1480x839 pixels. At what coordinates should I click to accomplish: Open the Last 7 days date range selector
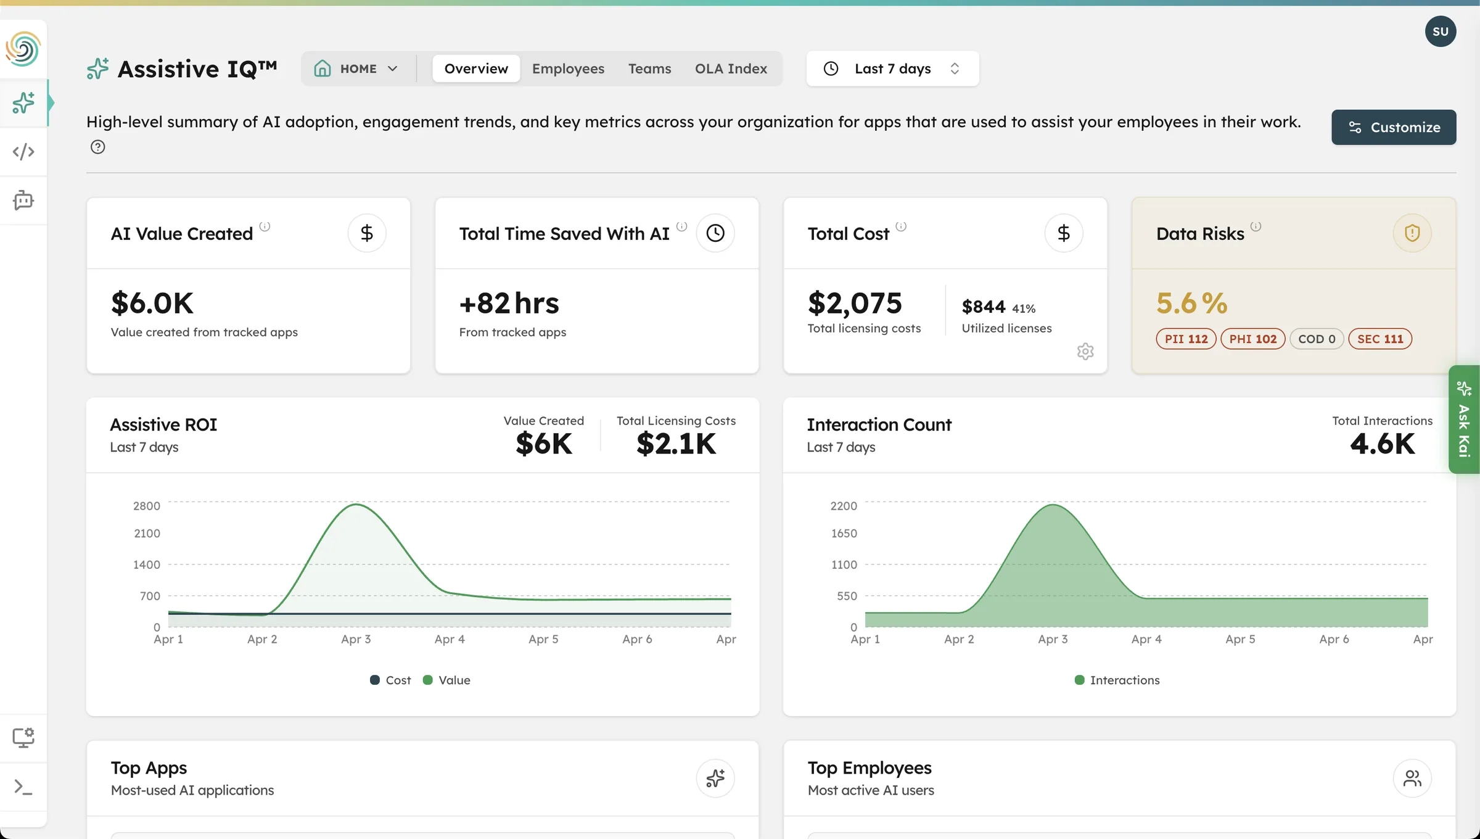[892, 68]
